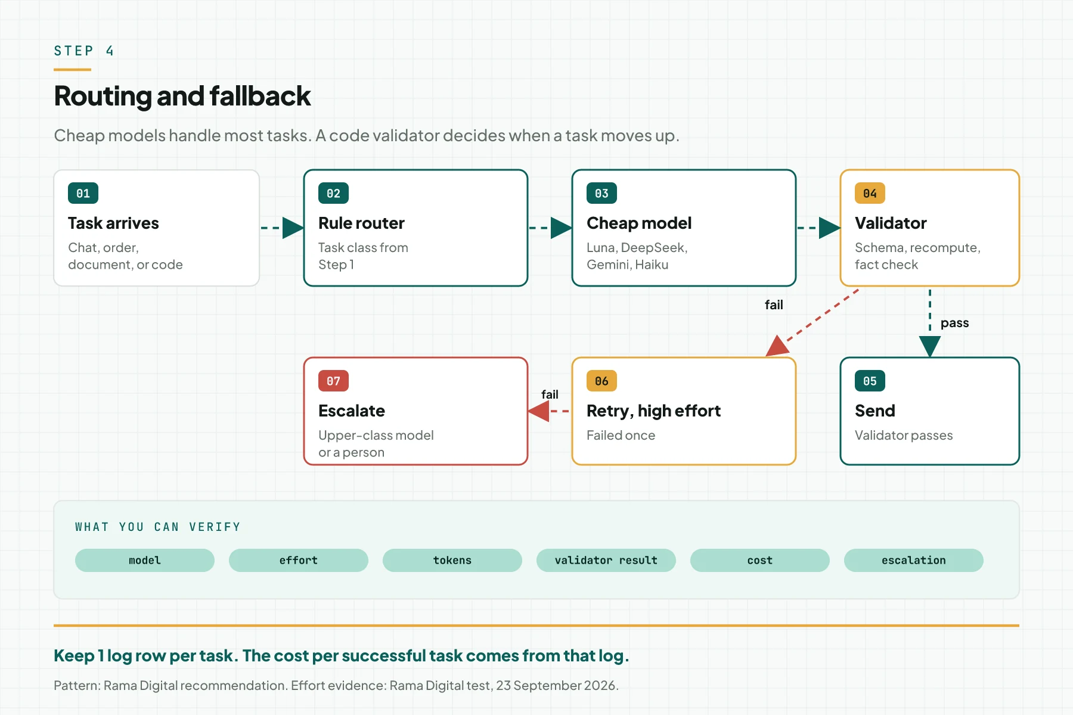Select the escalation pill
Viewport: 1073px width, 715px height.
tap(914, 560)
